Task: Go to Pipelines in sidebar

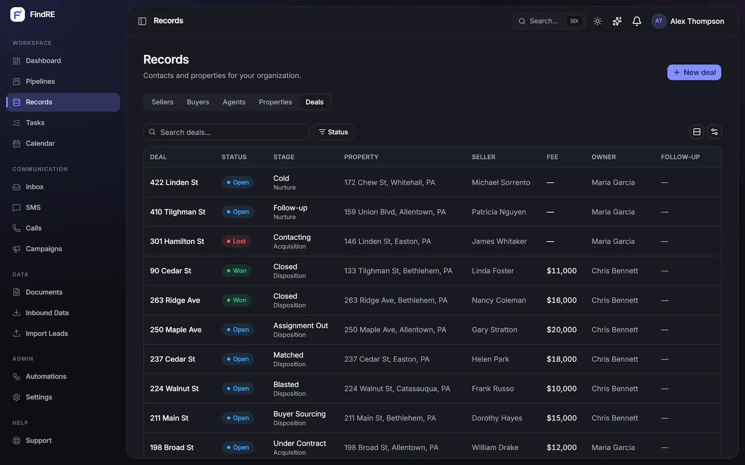Action: coord(63,81)
